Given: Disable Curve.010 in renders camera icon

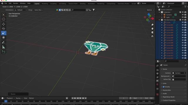Looking at the screenshot, I should tap(185, 48).
